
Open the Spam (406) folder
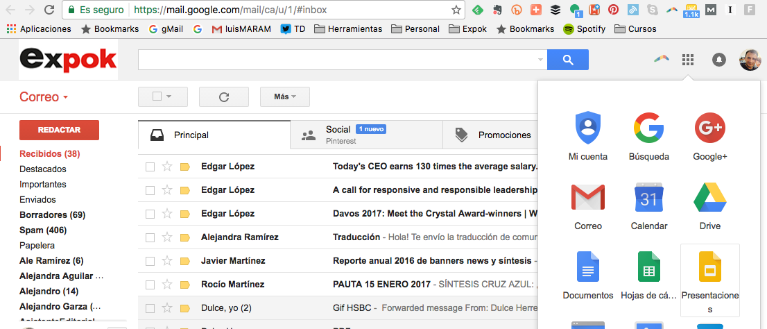pyautogui.click(x=42, y=230)
